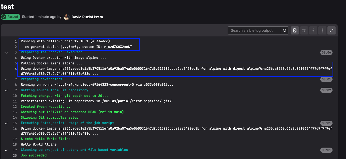Click David Puziol Prata's avatar image
Screen dimensions: 346x159
67,17
